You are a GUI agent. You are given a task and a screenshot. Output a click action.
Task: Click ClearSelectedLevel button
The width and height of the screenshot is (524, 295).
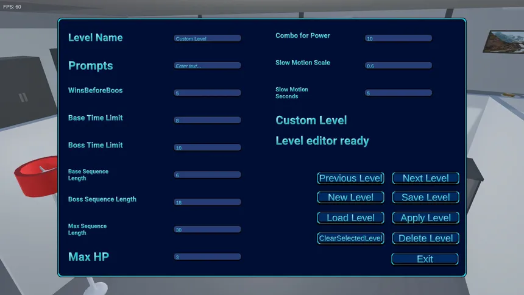(350, 238)
